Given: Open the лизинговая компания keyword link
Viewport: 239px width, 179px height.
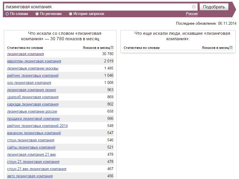Looking at the screenshot, I should point(26,54).
